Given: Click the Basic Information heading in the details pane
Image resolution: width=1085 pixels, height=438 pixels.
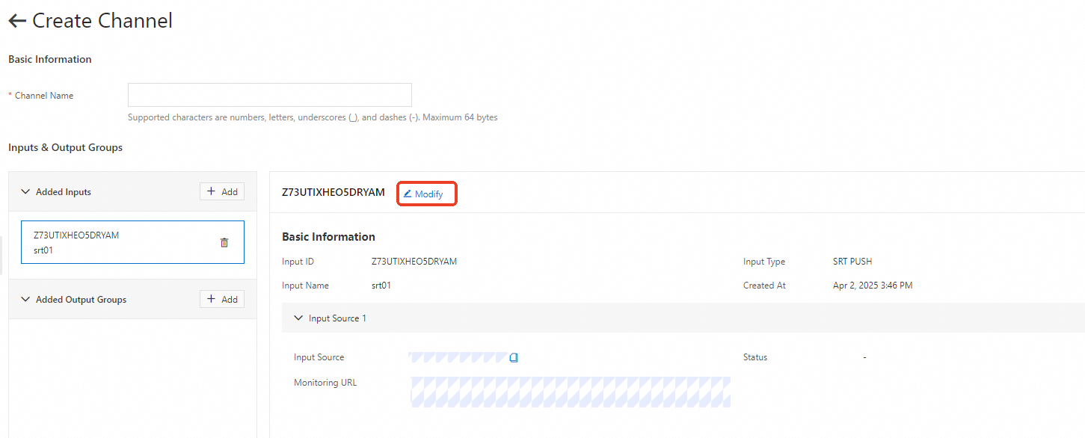Looking at the screenshot, I should click(x=328, y=237).
